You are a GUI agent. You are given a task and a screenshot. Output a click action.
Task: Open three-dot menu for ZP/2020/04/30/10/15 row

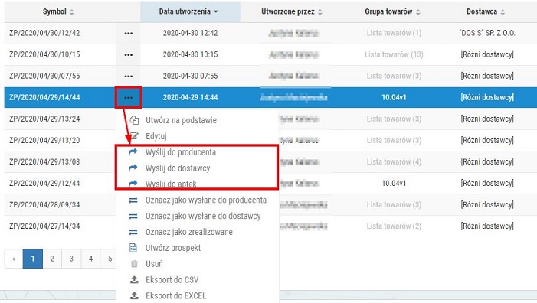[x=129, y=55]
